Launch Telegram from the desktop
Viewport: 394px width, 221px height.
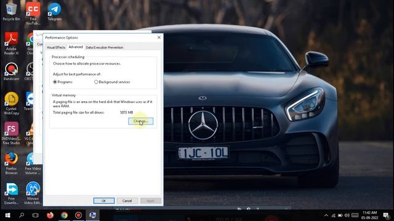tap(54, 11)
